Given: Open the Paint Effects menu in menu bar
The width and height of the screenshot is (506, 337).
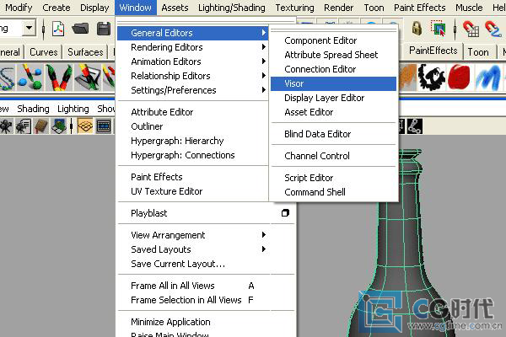Looking at the screenshot, I should coord(419,8).
